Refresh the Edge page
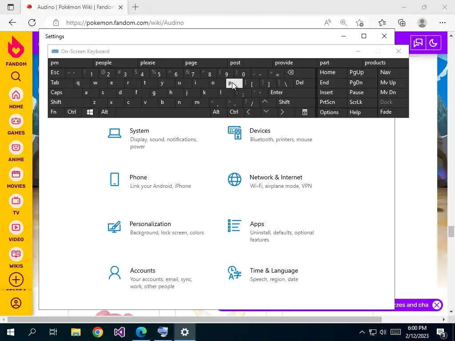 tap(32, 23)
